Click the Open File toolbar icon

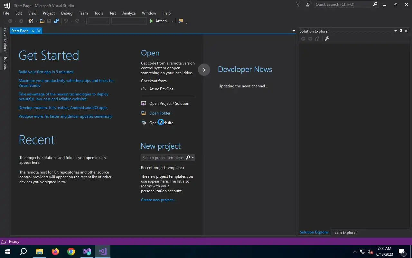tap(42, 21)
